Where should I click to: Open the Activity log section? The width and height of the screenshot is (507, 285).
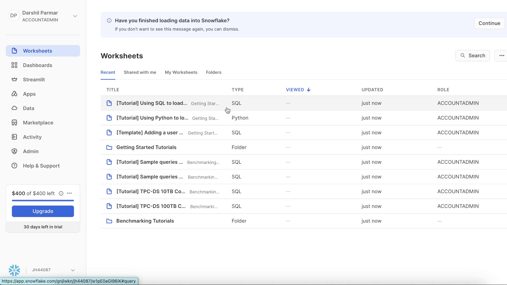[x=32, y=137]
